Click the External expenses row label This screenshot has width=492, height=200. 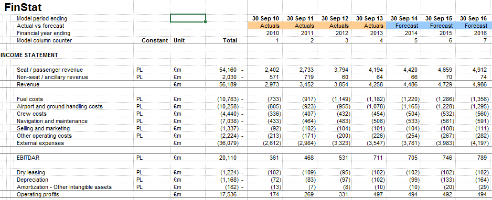(x=40, y=143)
